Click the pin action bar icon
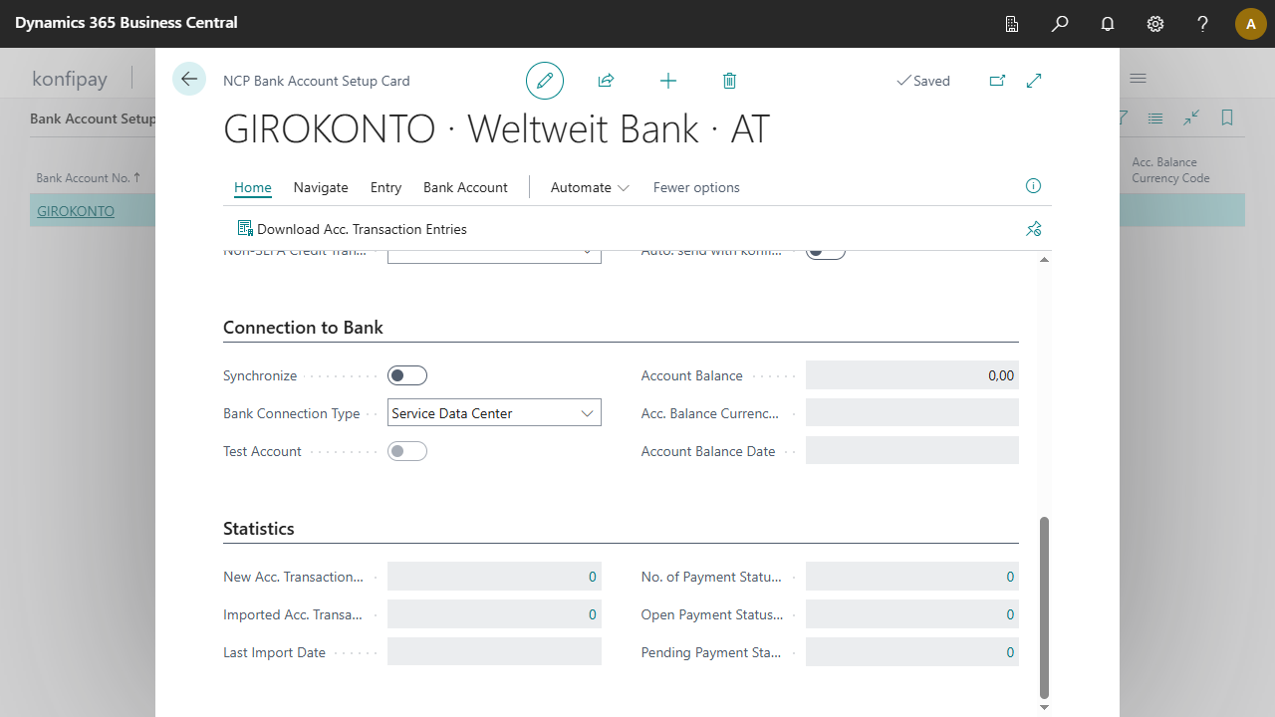This screenshot has height=717, width=1275. coord(1034,229)
